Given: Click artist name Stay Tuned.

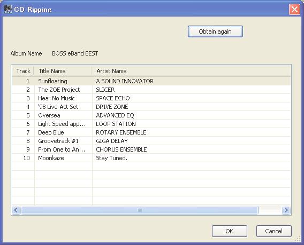Looking at the screenshot, I should tap(112, 158).
